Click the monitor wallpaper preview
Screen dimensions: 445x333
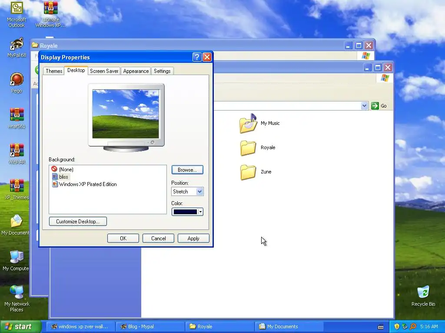pos(126,114)
